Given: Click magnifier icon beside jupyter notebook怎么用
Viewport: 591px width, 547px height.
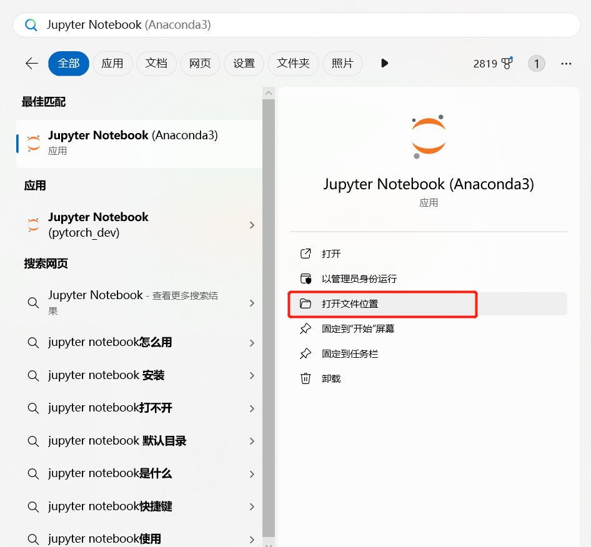Looking at the screenshot, I should [34, 343].
